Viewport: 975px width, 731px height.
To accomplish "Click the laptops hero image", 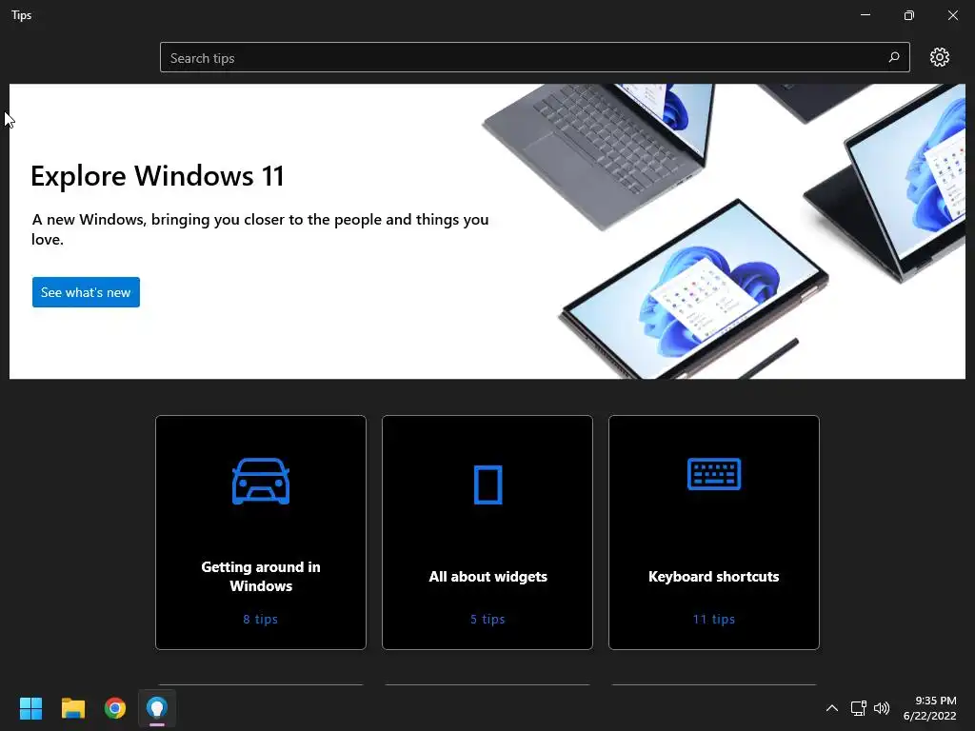I will (x=725, y=231).
